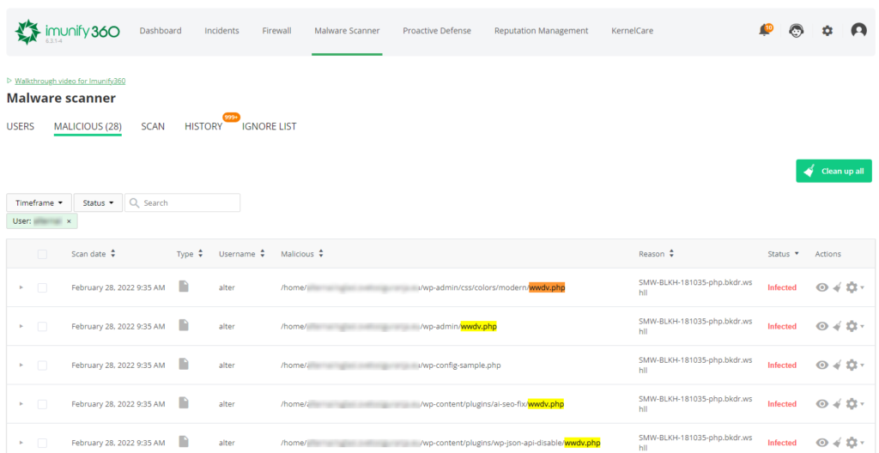Screen dimensions: 879x453
Task: Sort by Type column arrows
Action: [201, 254]
